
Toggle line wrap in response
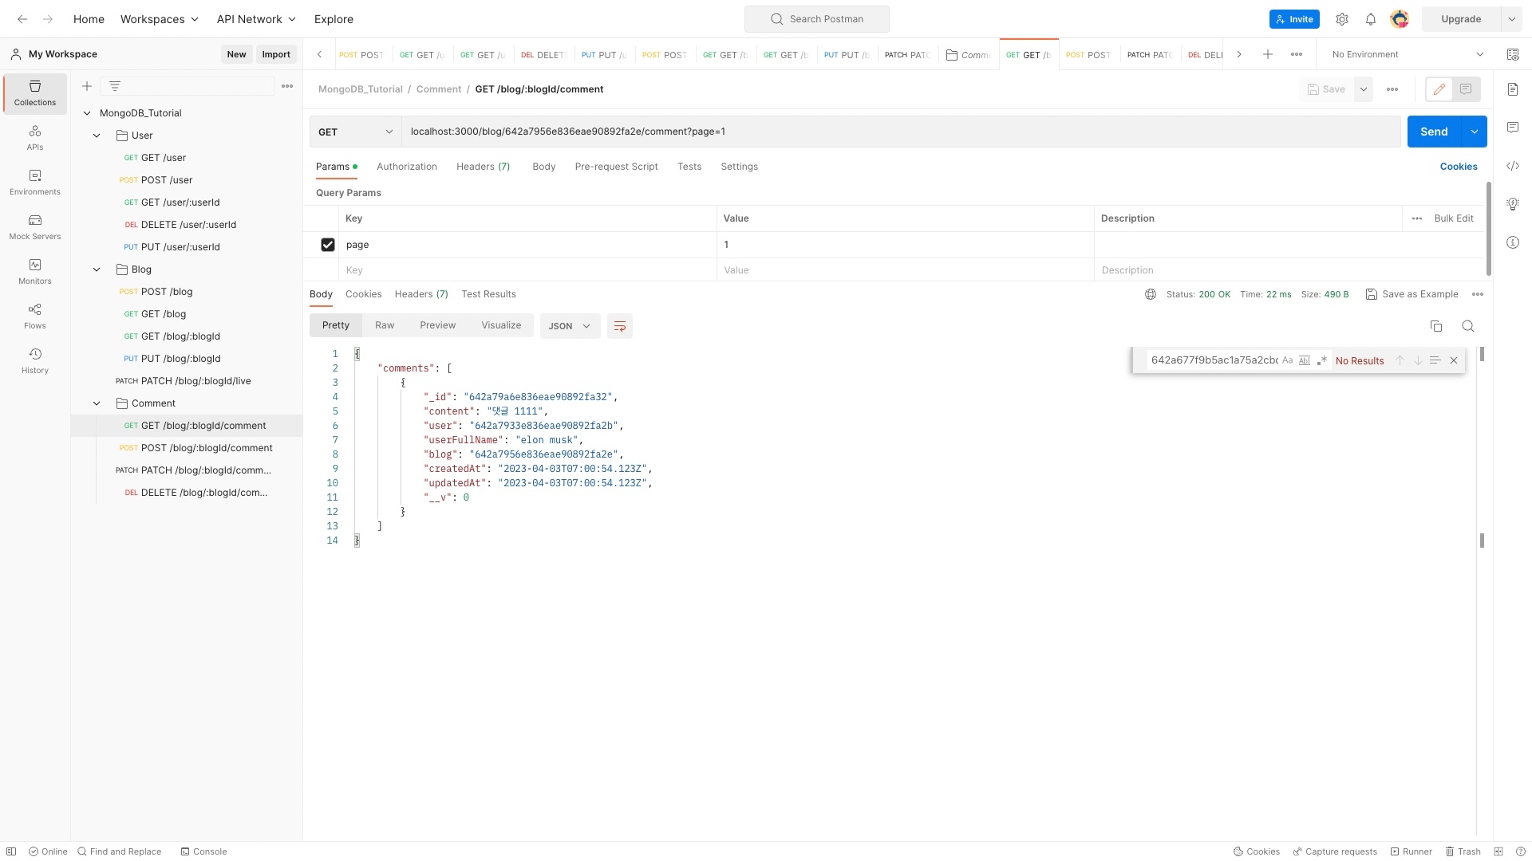[x=620, y=326]
